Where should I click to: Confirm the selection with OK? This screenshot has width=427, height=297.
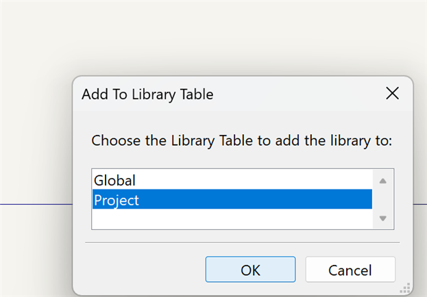(250, 270)
